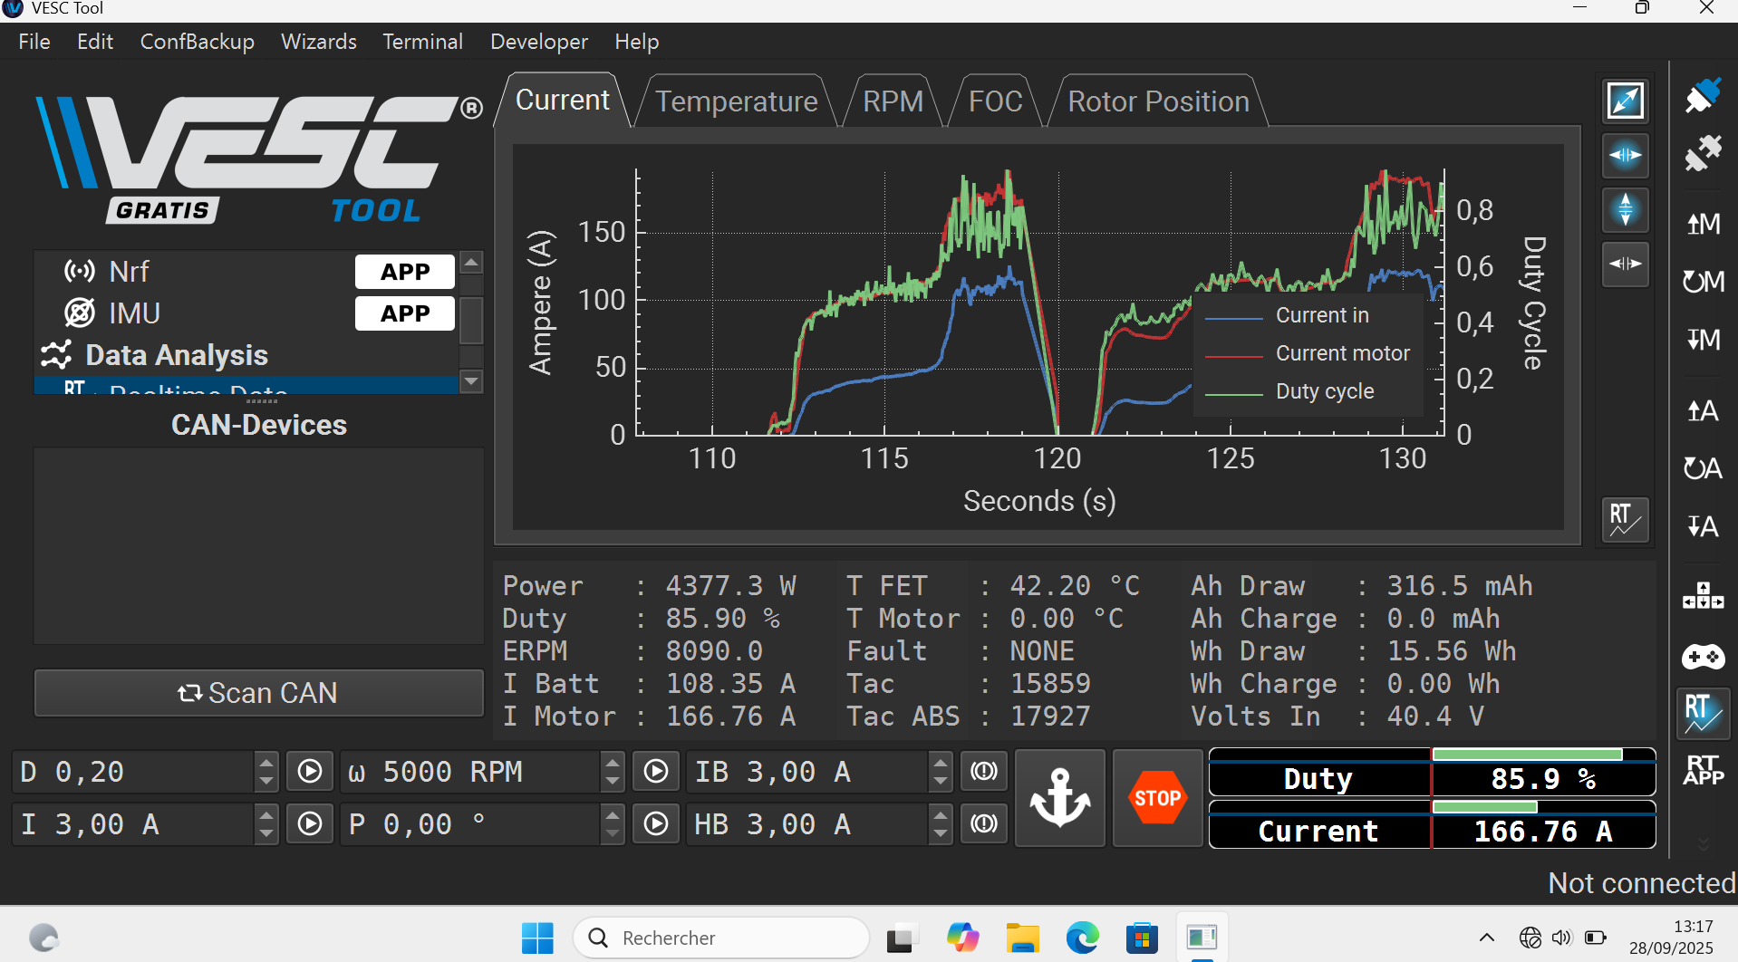Open the gamepad keyboard control icon
The image size is (1738, 962).
pos(1703,657)
